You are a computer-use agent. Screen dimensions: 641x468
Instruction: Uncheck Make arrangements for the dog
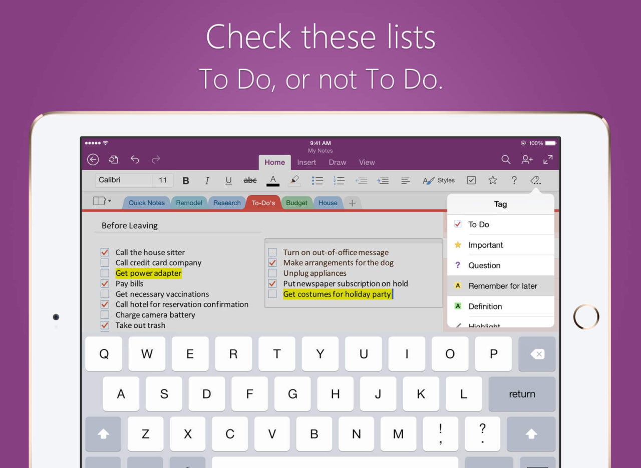coord(272,263)
